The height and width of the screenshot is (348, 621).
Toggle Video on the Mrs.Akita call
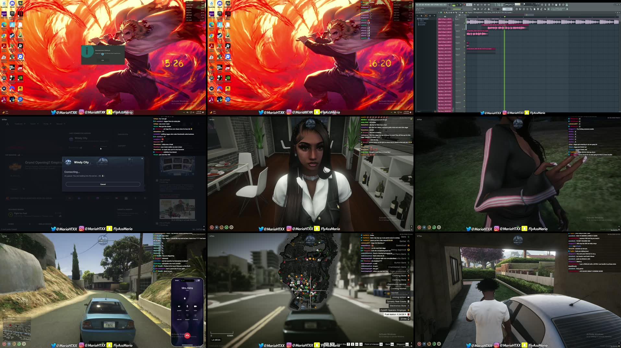coord(196,307)
